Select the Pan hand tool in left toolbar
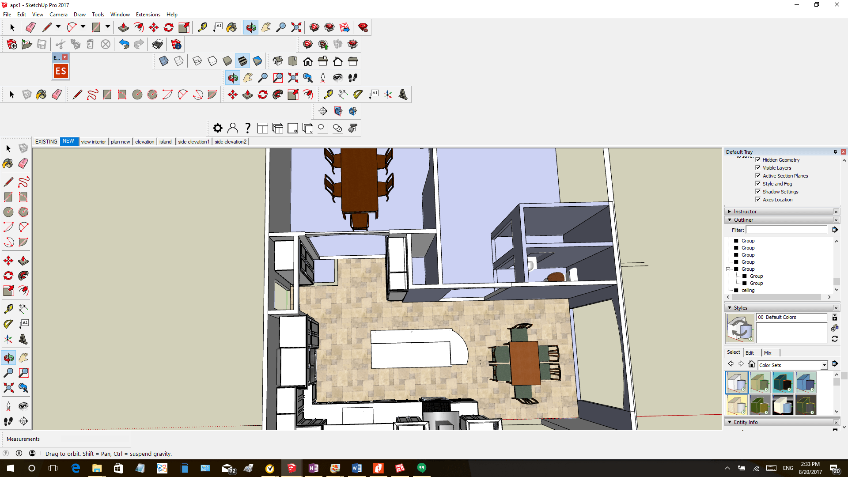Viewport: 848px width, 477px height. click(x=23, y=358)
